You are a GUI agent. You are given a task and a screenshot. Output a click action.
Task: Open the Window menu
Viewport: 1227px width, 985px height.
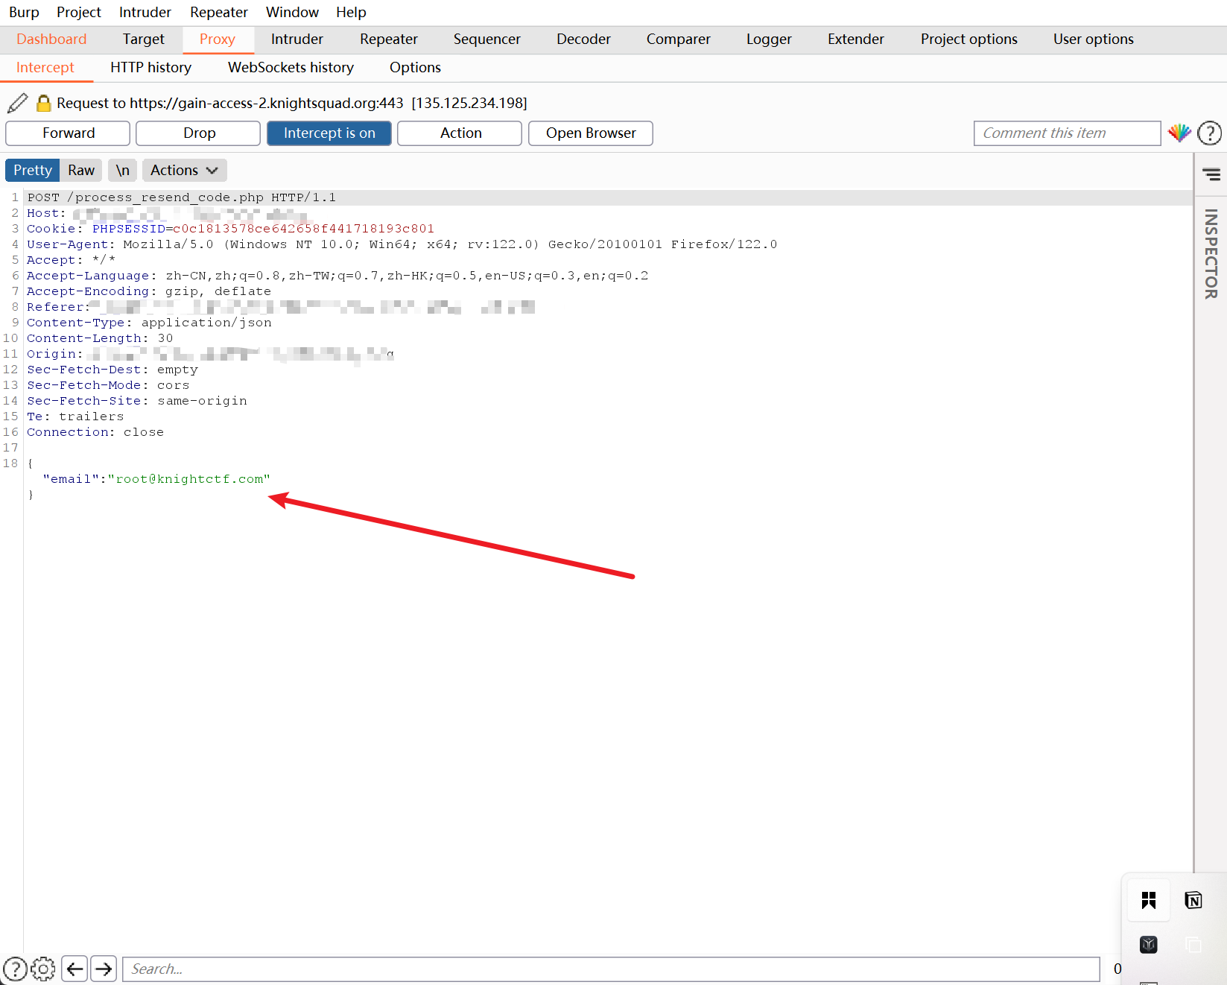pyautogui.click(x=292, y=12)
